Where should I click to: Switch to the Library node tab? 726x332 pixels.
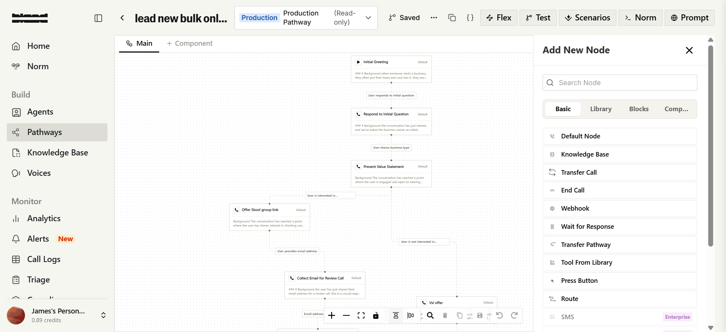click(x=601, y=109)
